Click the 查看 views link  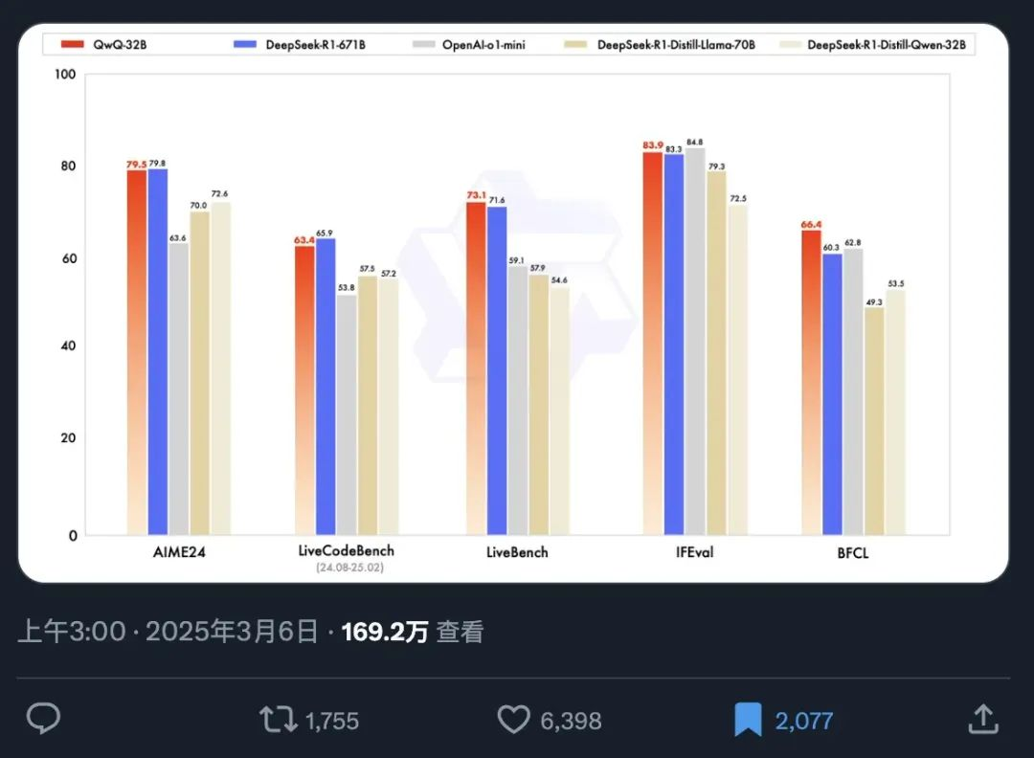pyautogui.click(x=460, y=631)
